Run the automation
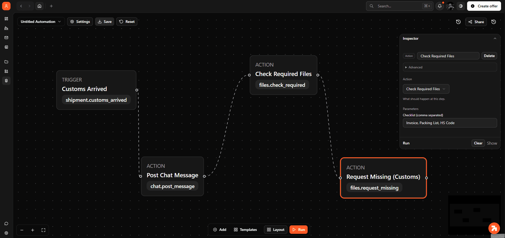The height and width of the screenshot is (238, 505). pos(298,230)
